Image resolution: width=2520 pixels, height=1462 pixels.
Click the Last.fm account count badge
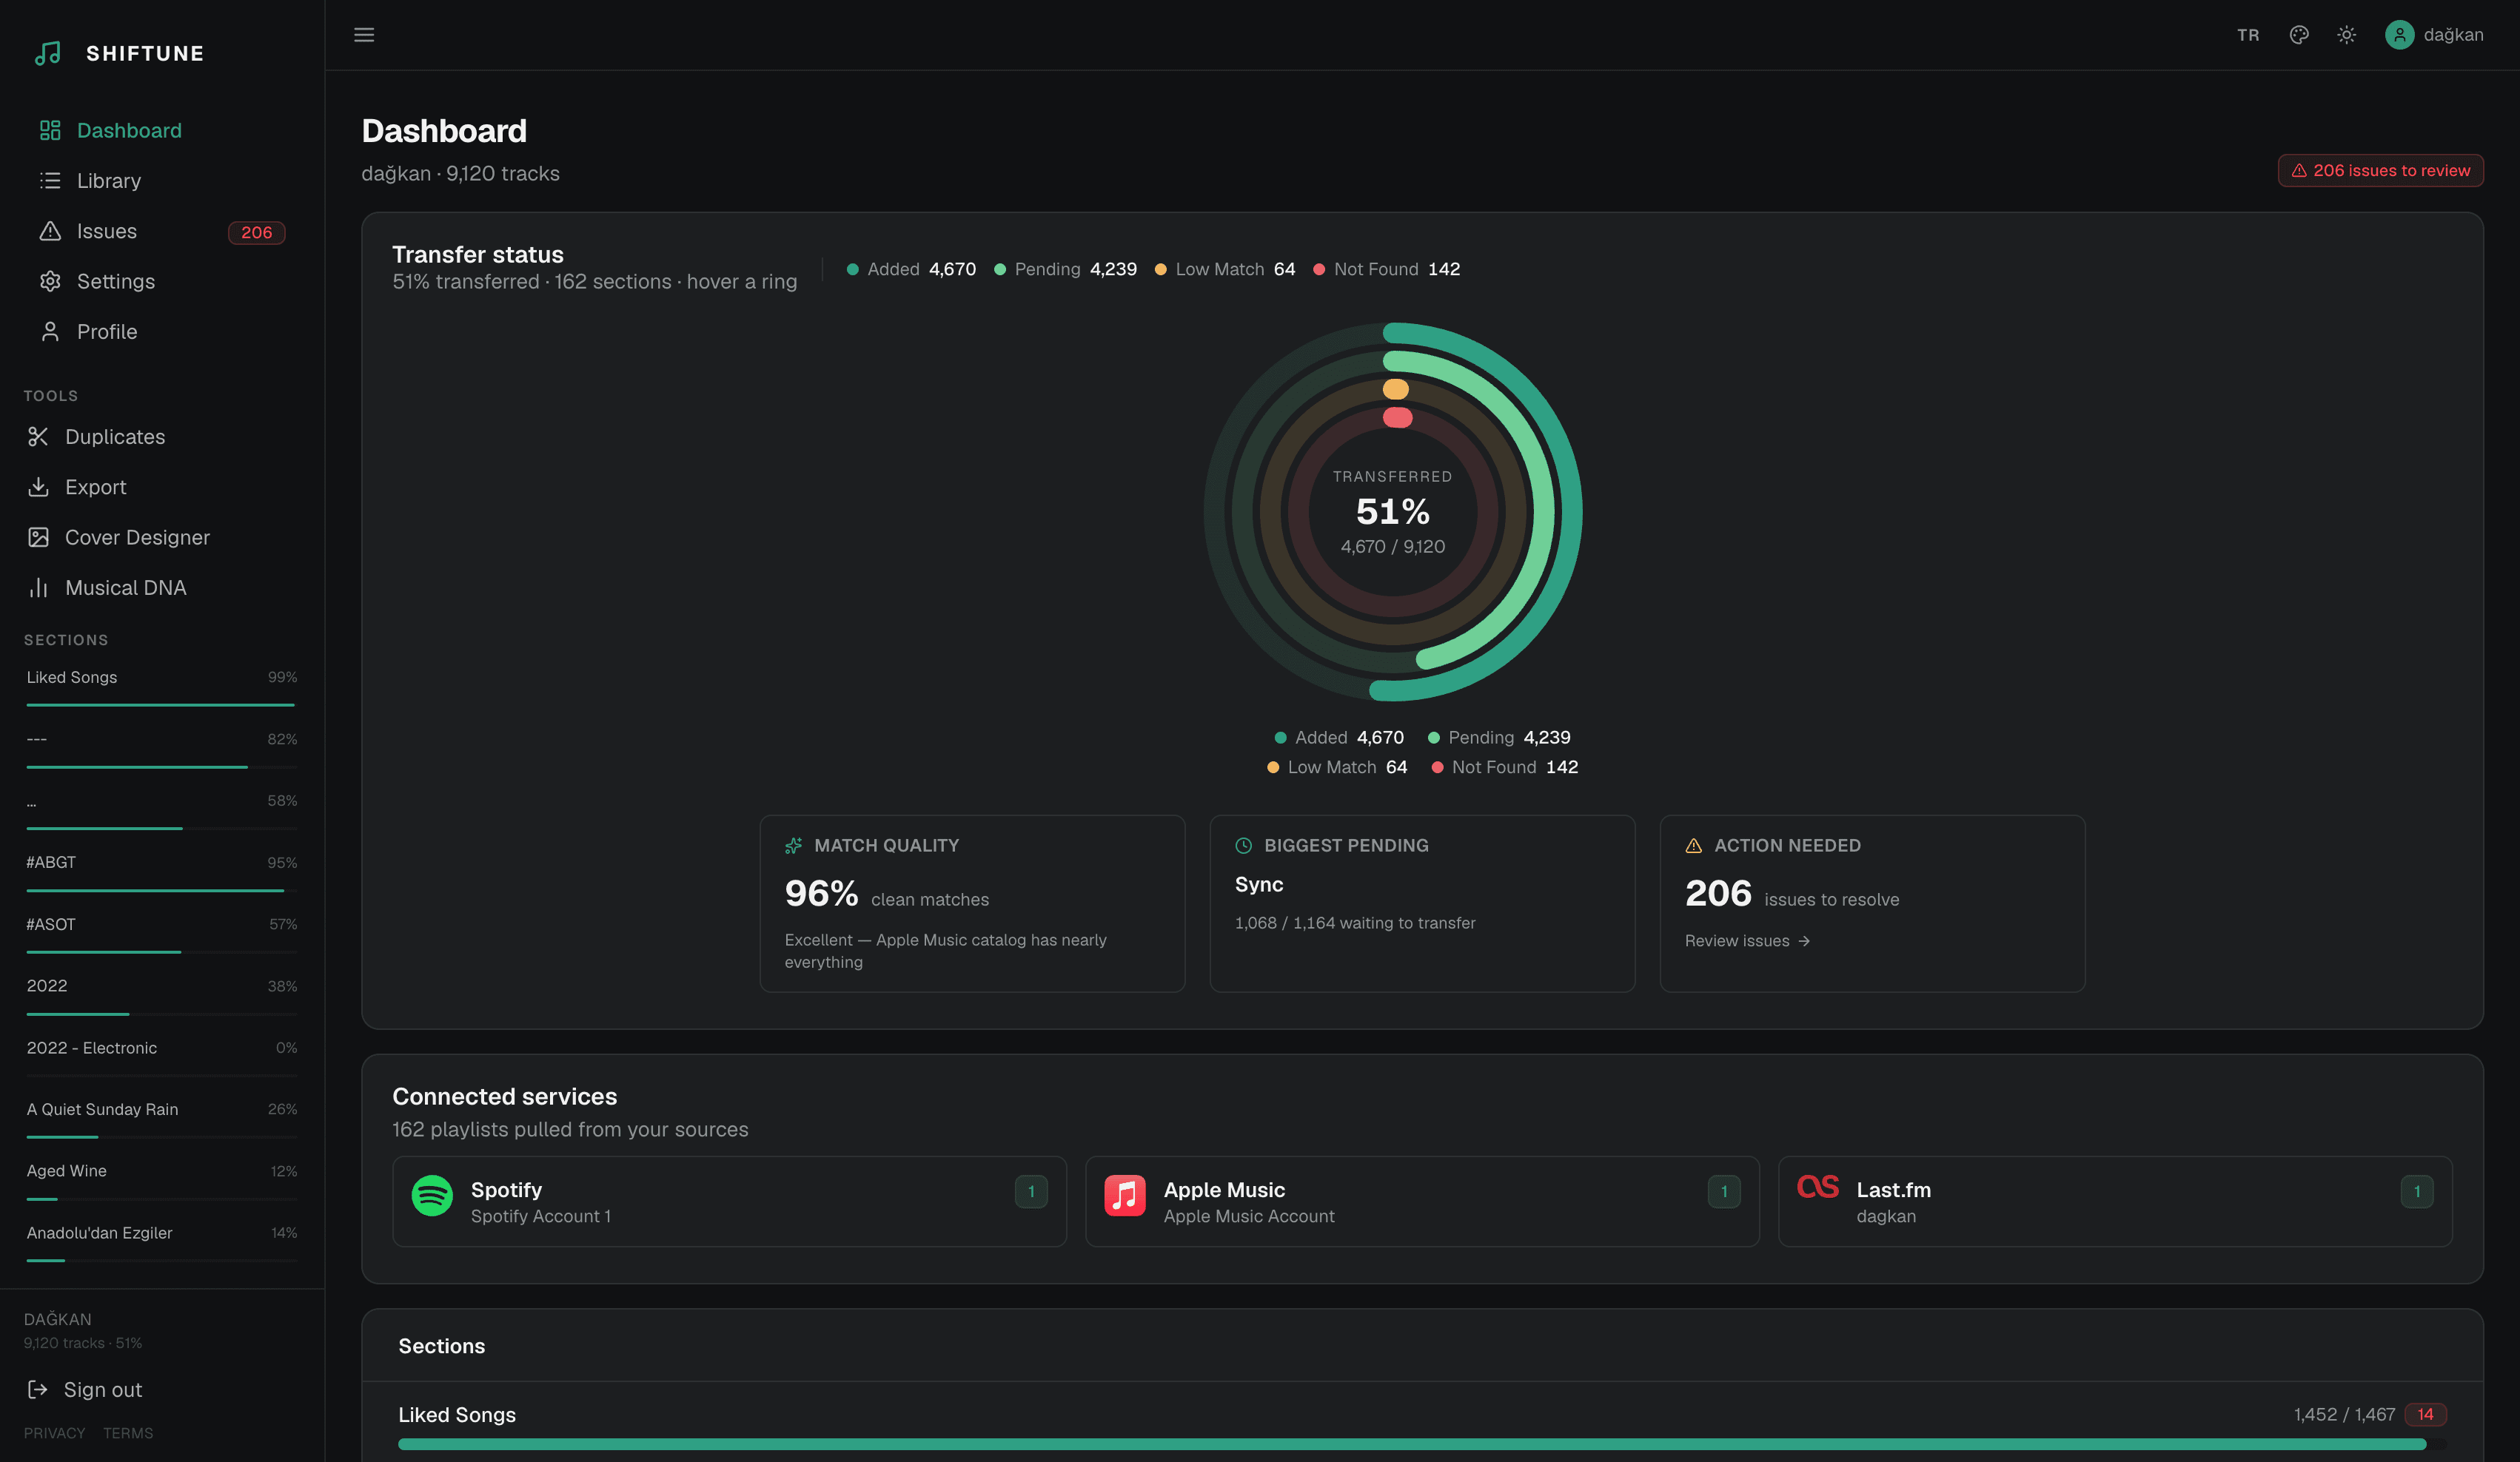(2417, 1192)
